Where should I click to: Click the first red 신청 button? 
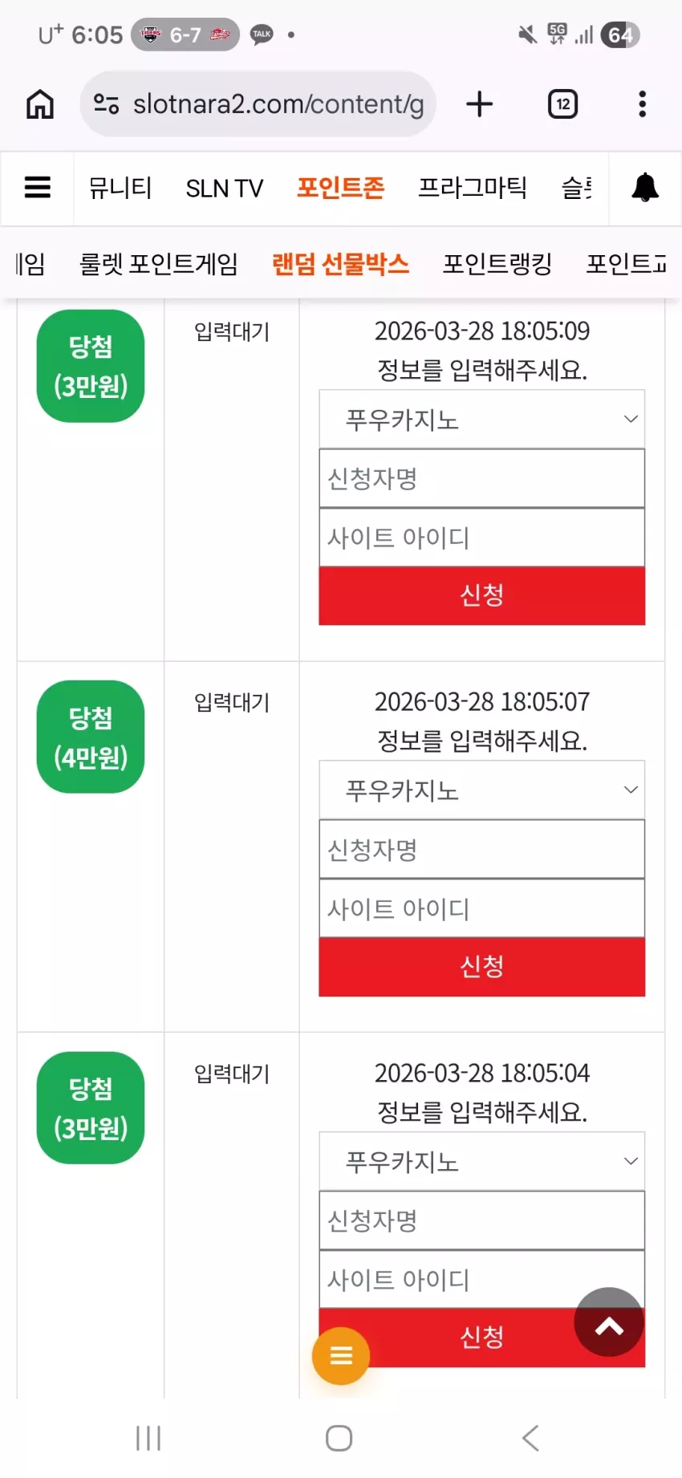tap(482, 595)
